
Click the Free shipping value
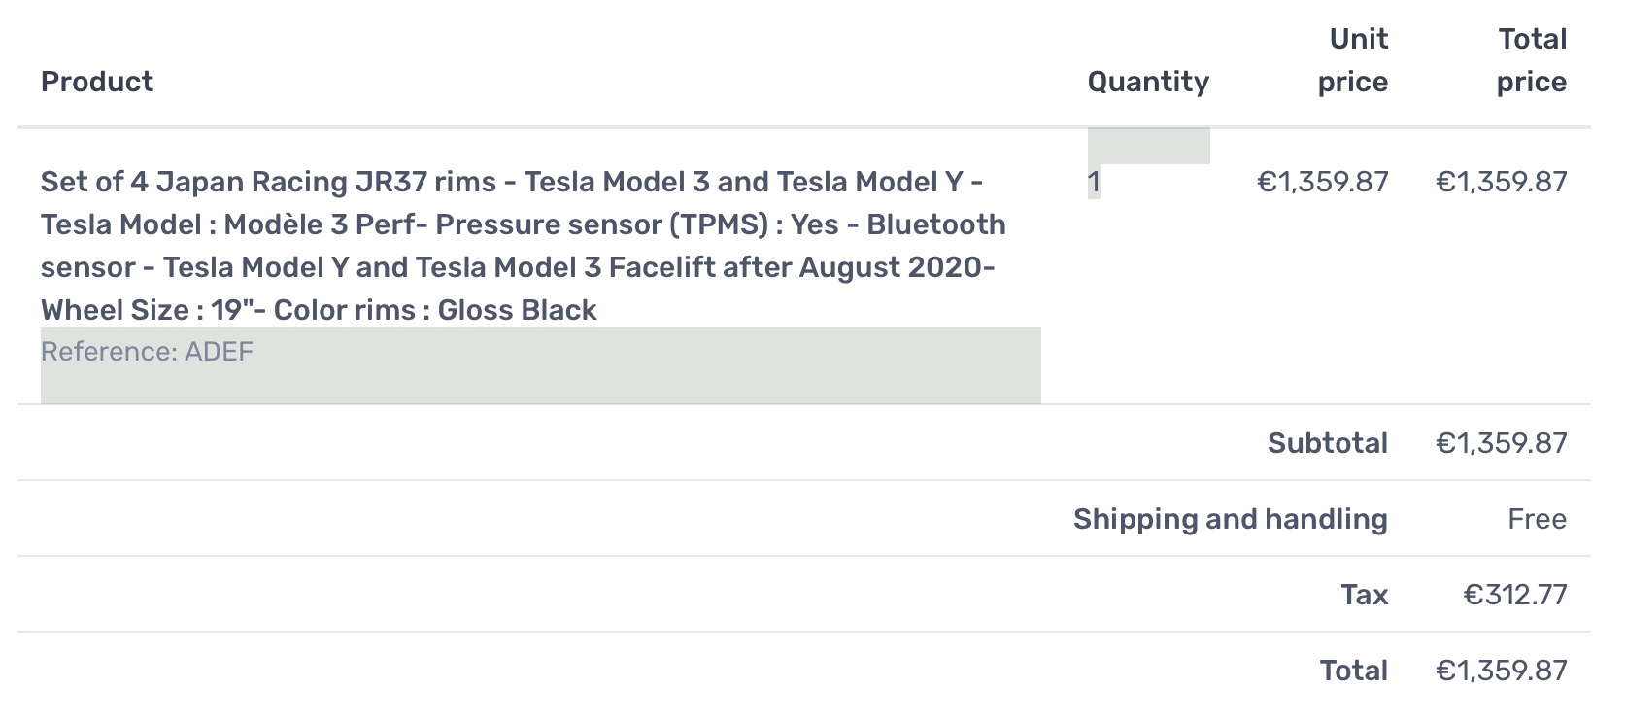(1538, 519)
